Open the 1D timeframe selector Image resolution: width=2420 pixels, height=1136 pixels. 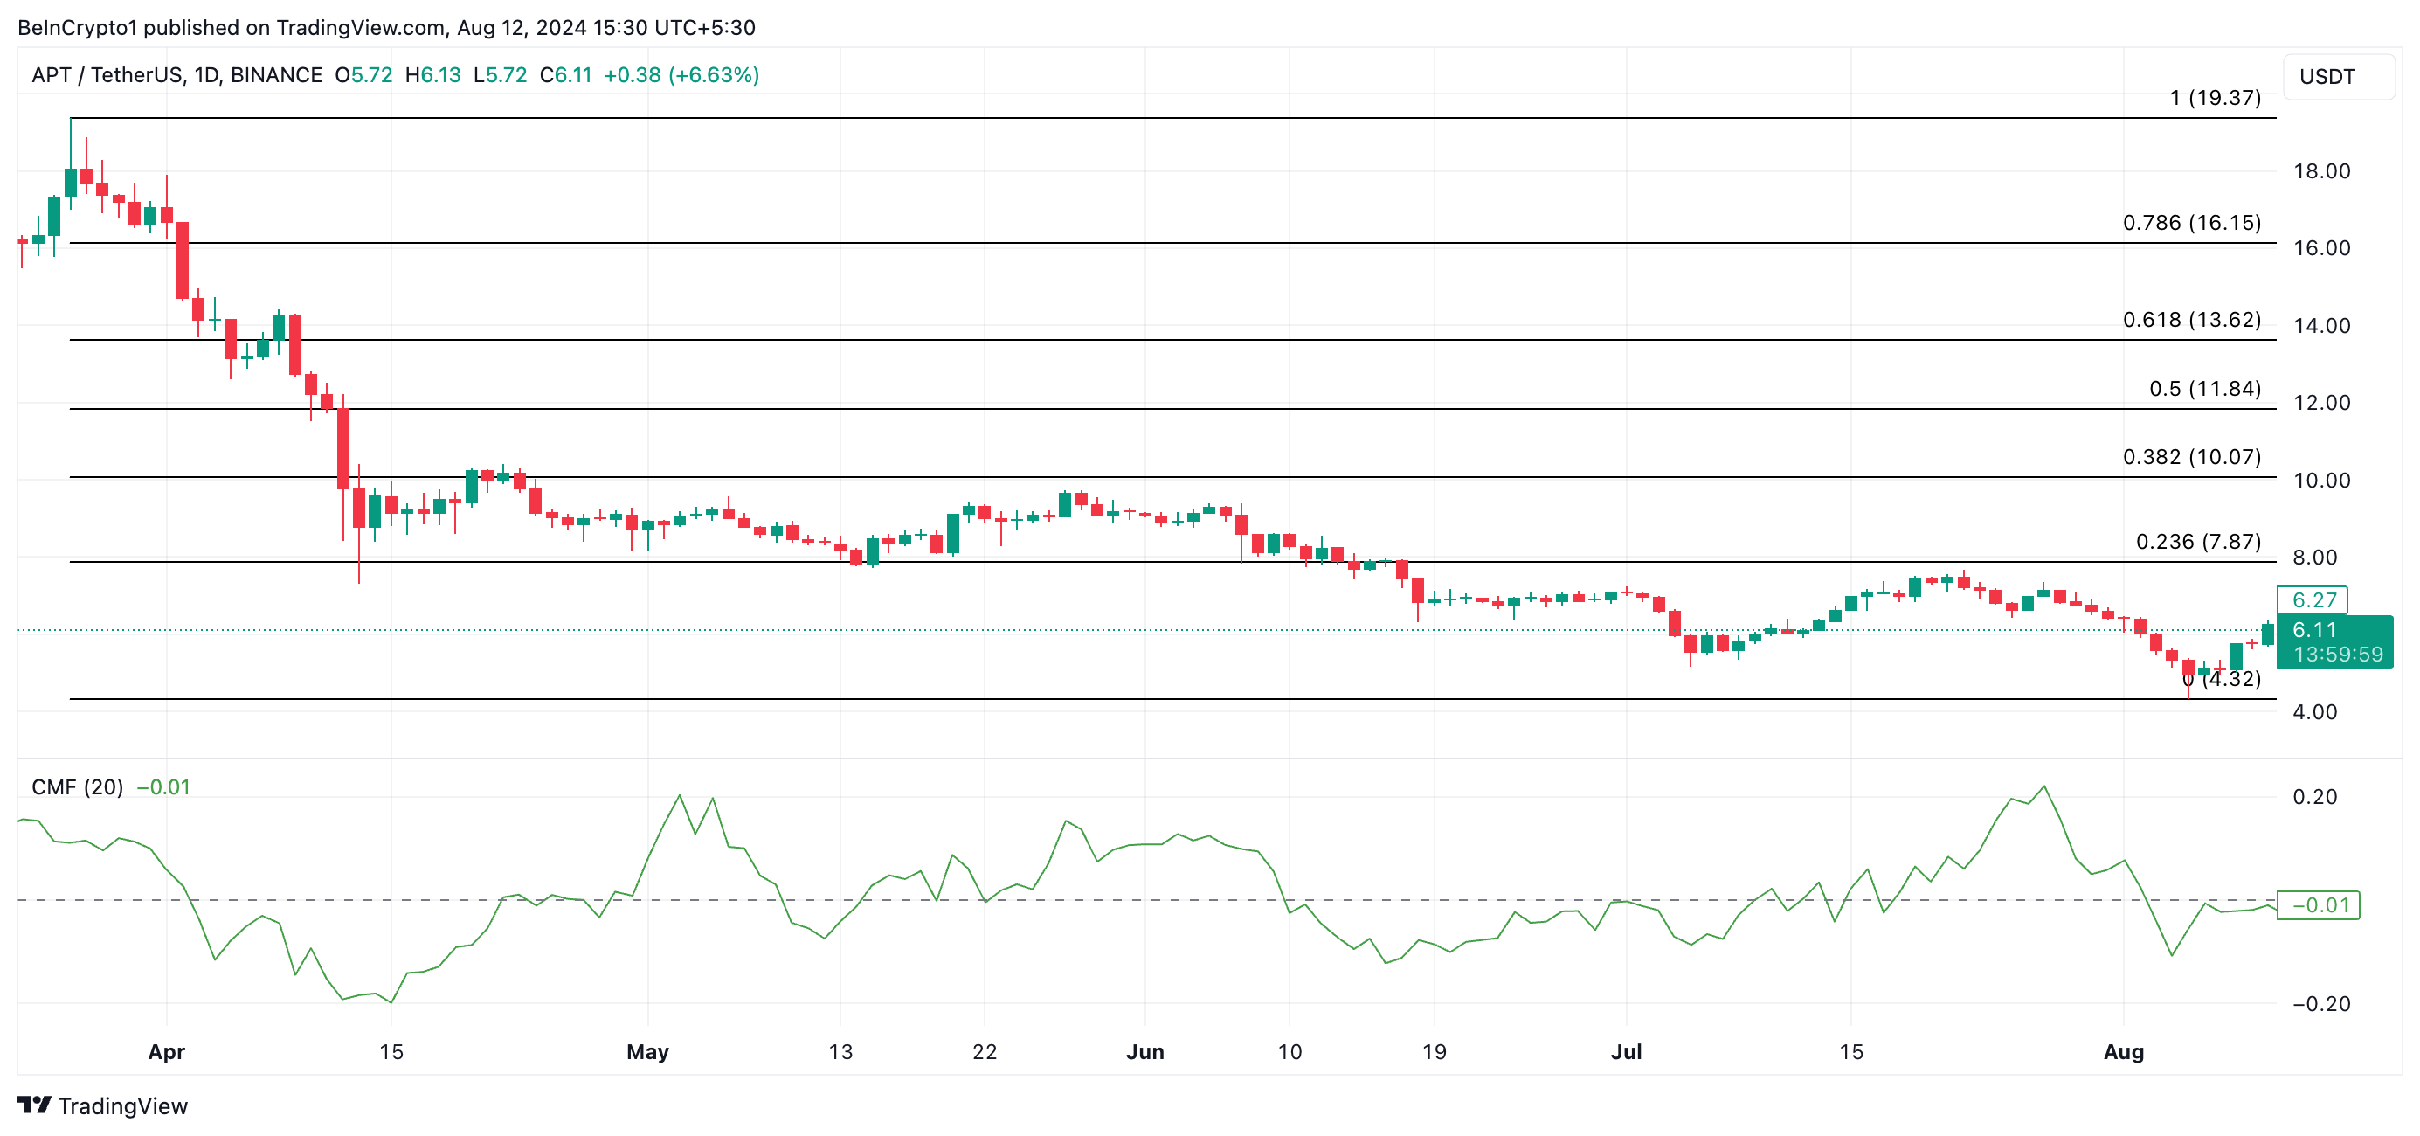pyautogui.click(x=207, y=74)
